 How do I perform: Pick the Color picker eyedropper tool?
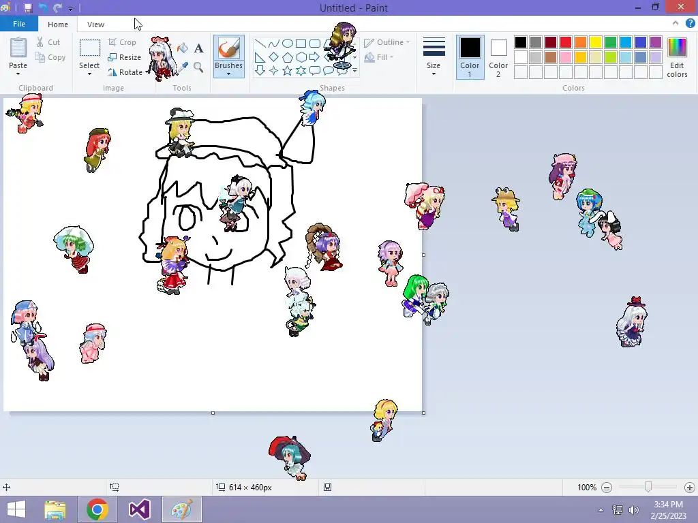tap(183, 67)
